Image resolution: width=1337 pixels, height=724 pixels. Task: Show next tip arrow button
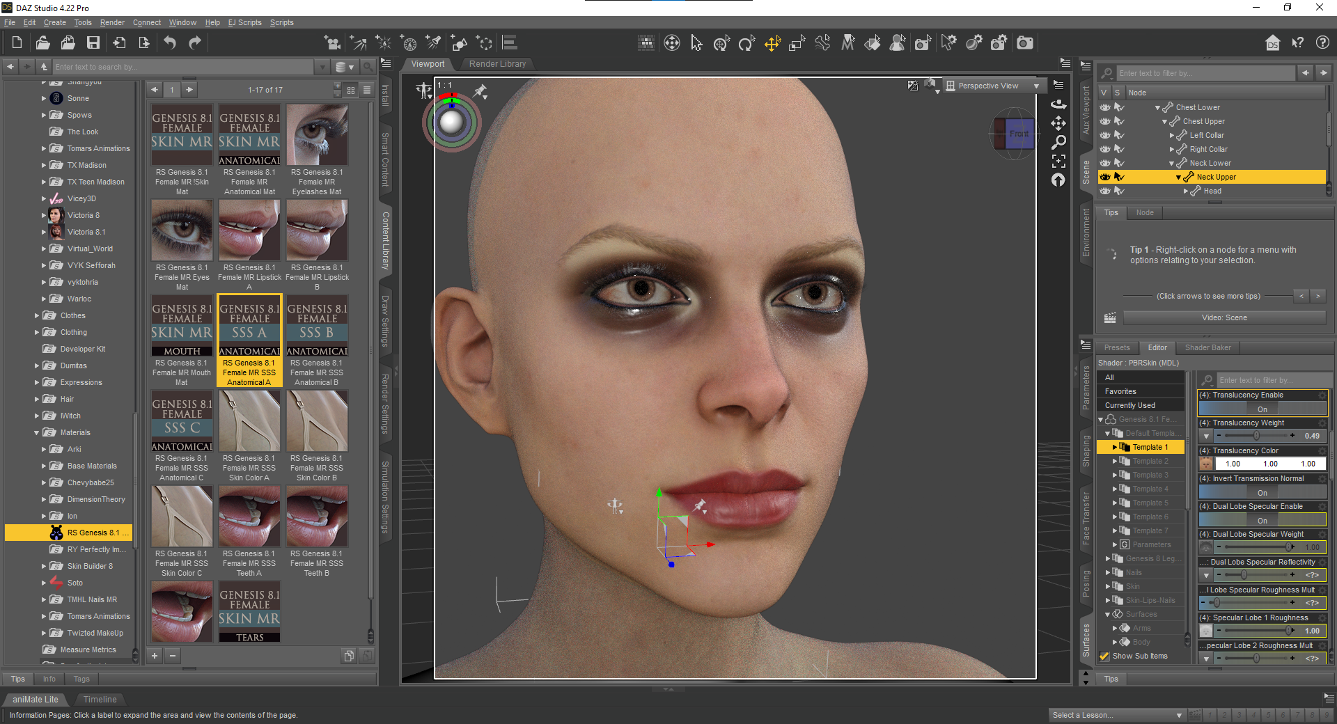click(1318, 296)
